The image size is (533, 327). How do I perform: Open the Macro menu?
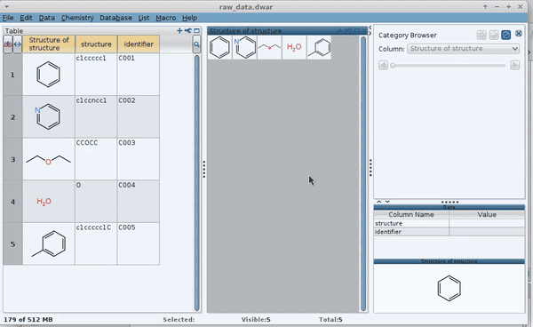(165, 18)
